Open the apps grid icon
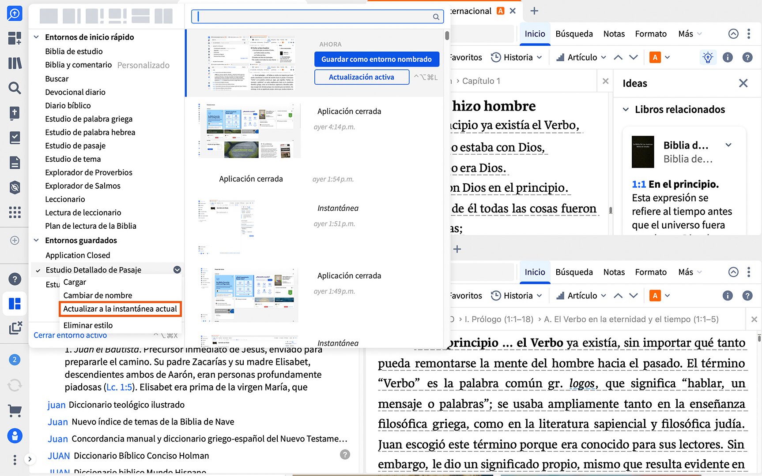The width and height of the screenshot is (762, 476). (15, 212)
